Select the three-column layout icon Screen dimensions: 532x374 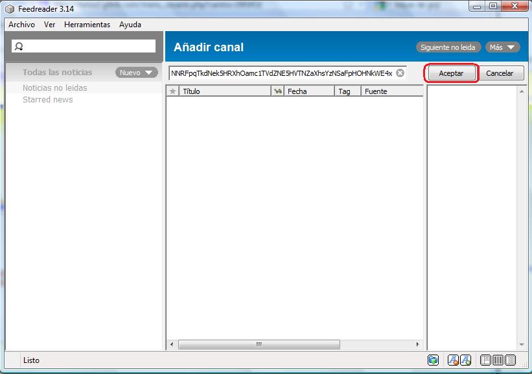point(498,360)
